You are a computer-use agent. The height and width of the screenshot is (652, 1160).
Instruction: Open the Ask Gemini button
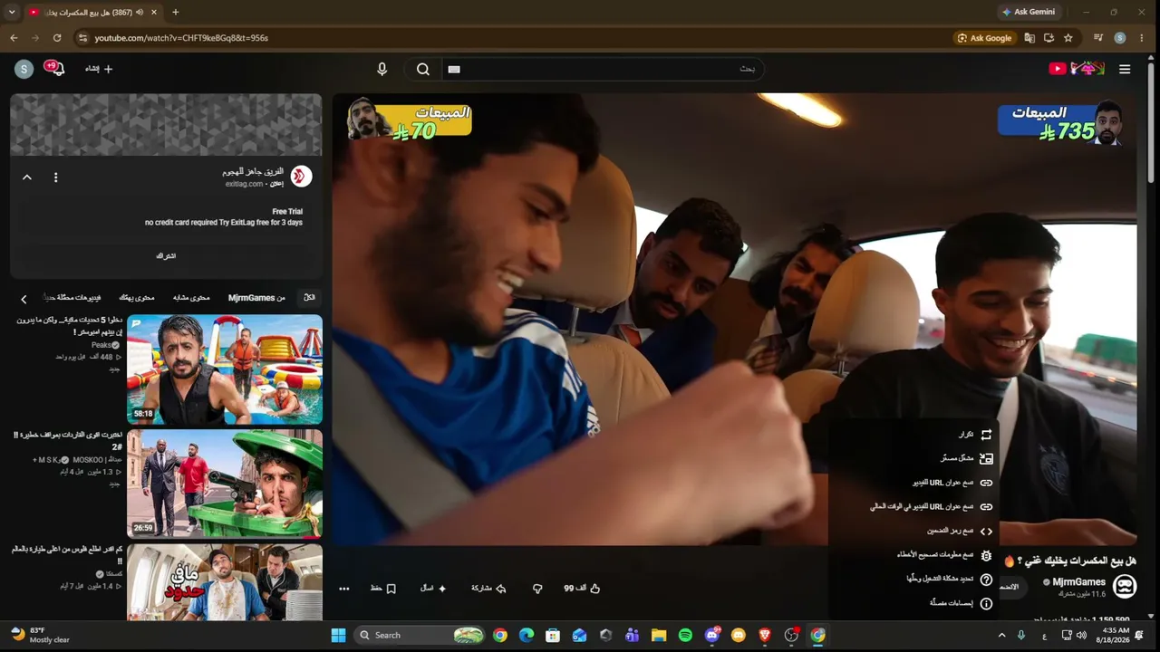1028,12
